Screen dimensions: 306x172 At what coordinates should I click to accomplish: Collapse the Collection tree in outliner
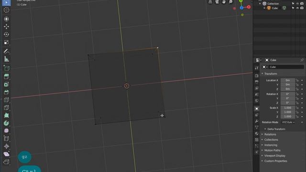260,3
